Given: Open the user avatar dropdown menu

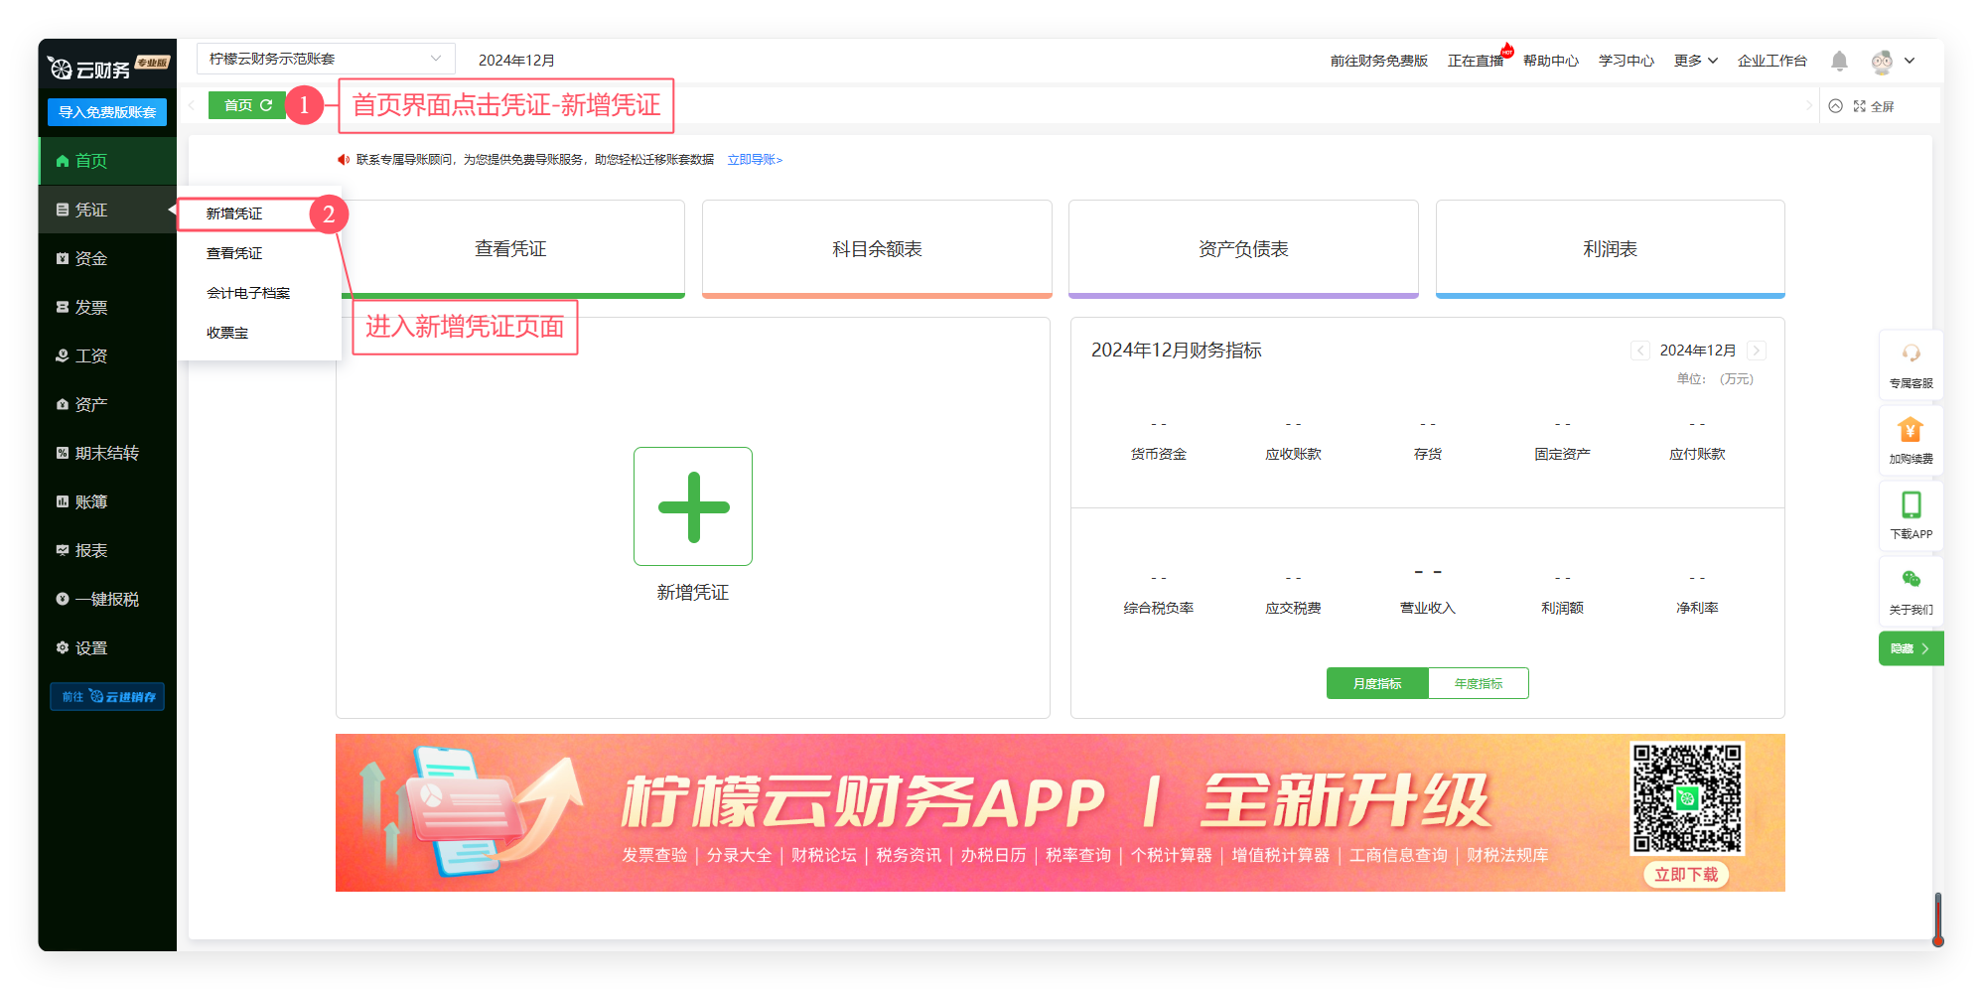Looking at the screenshot, I should point(1892,62).
